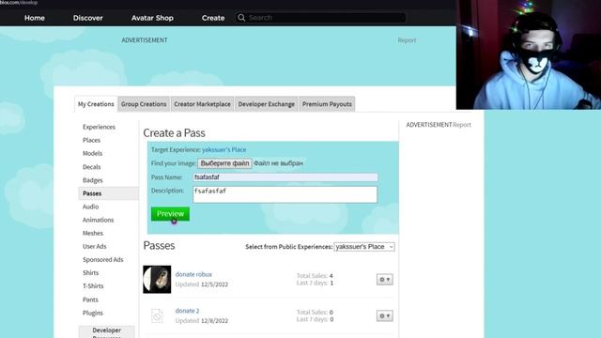Open T-Shirts in the sidebar
601x338 pixels.
(x=93, y=285)
